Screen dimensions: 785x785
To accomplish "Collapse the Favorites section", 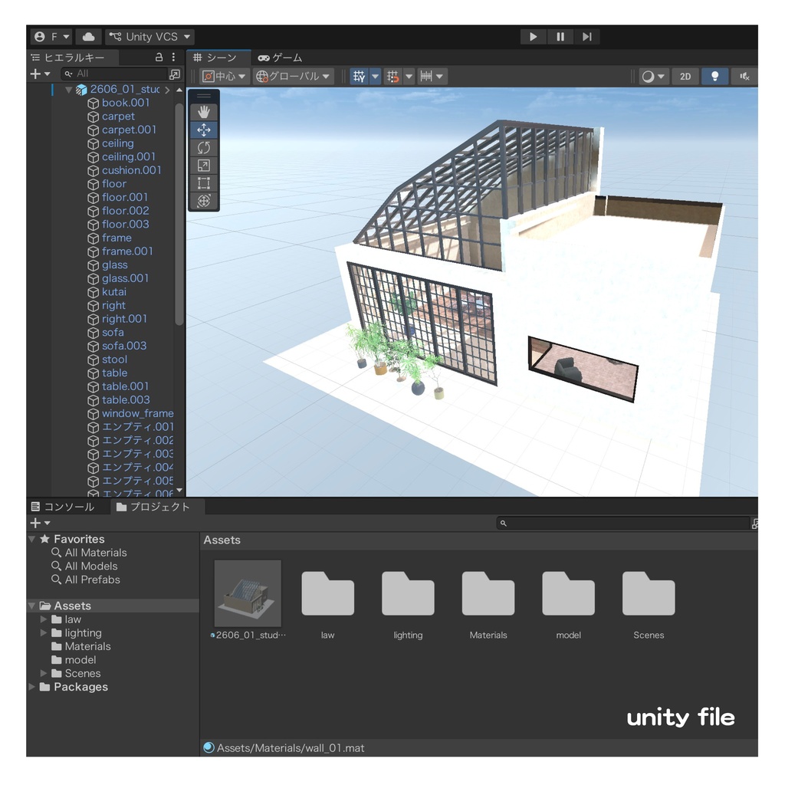I will click(32, 539).
